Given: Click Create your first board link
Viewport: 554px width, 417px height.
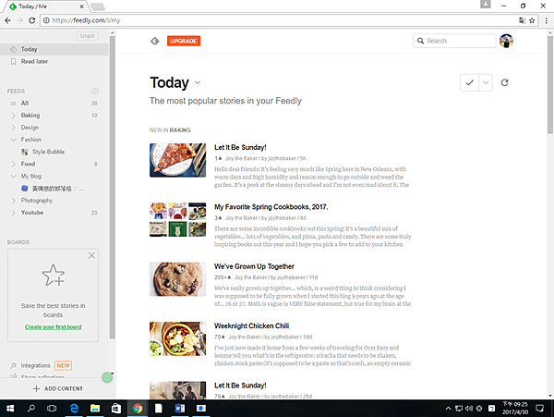Looking at the screenshot, I should (53, 326).
